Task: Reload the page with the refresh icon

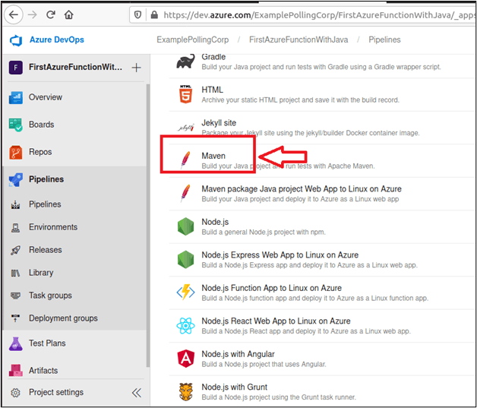Action: [50, 14]
